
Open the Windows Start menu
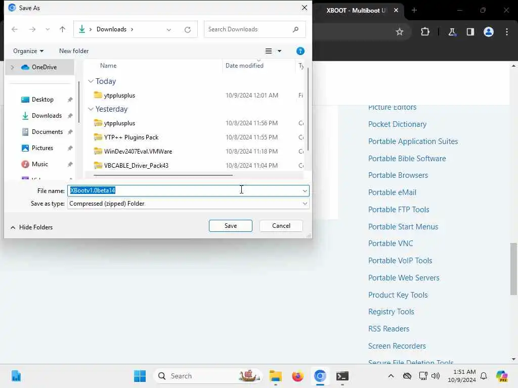140,376
